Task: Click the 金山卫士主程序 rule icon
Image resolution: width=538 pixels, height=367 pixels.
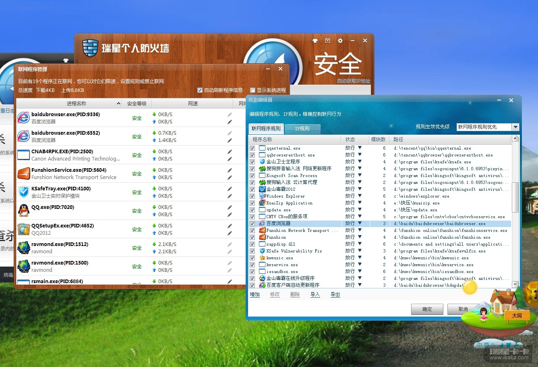Action: (262, 162)
